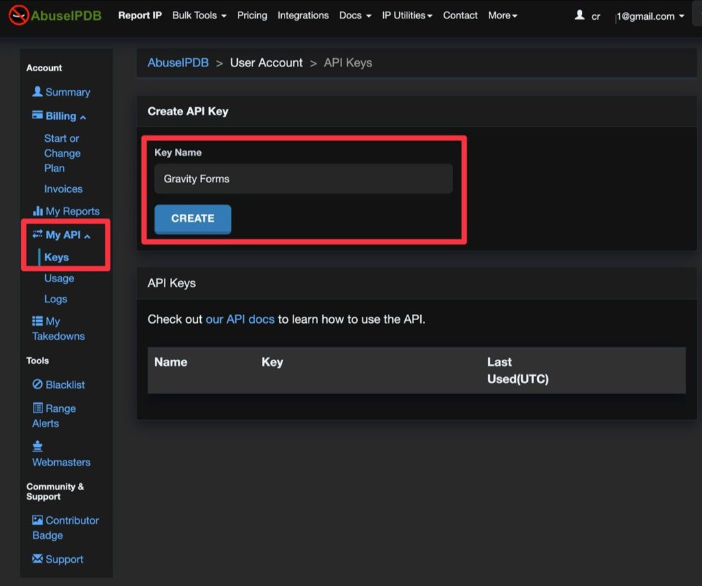702x586 pixels.
Task: Open Range Alerts tool link
Action: [x=54, y=415]
